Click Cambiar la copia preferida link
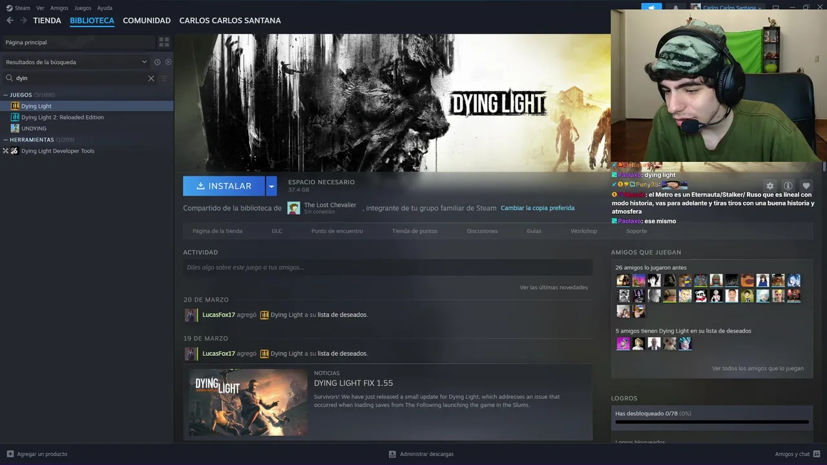This screenshot has width=827, height=465. pos(538,208)
